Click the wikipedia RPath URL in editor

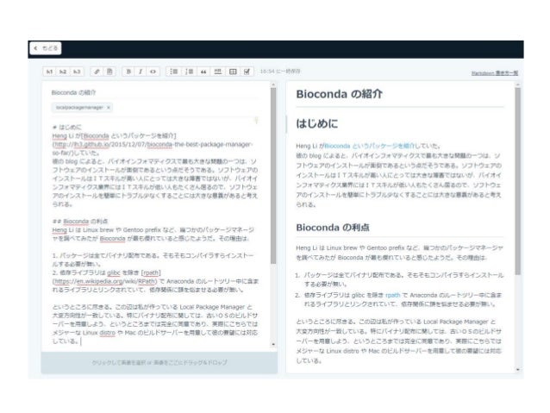[105, 281]
